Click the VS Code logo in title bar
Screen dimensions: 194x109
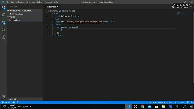pos(2,2)
